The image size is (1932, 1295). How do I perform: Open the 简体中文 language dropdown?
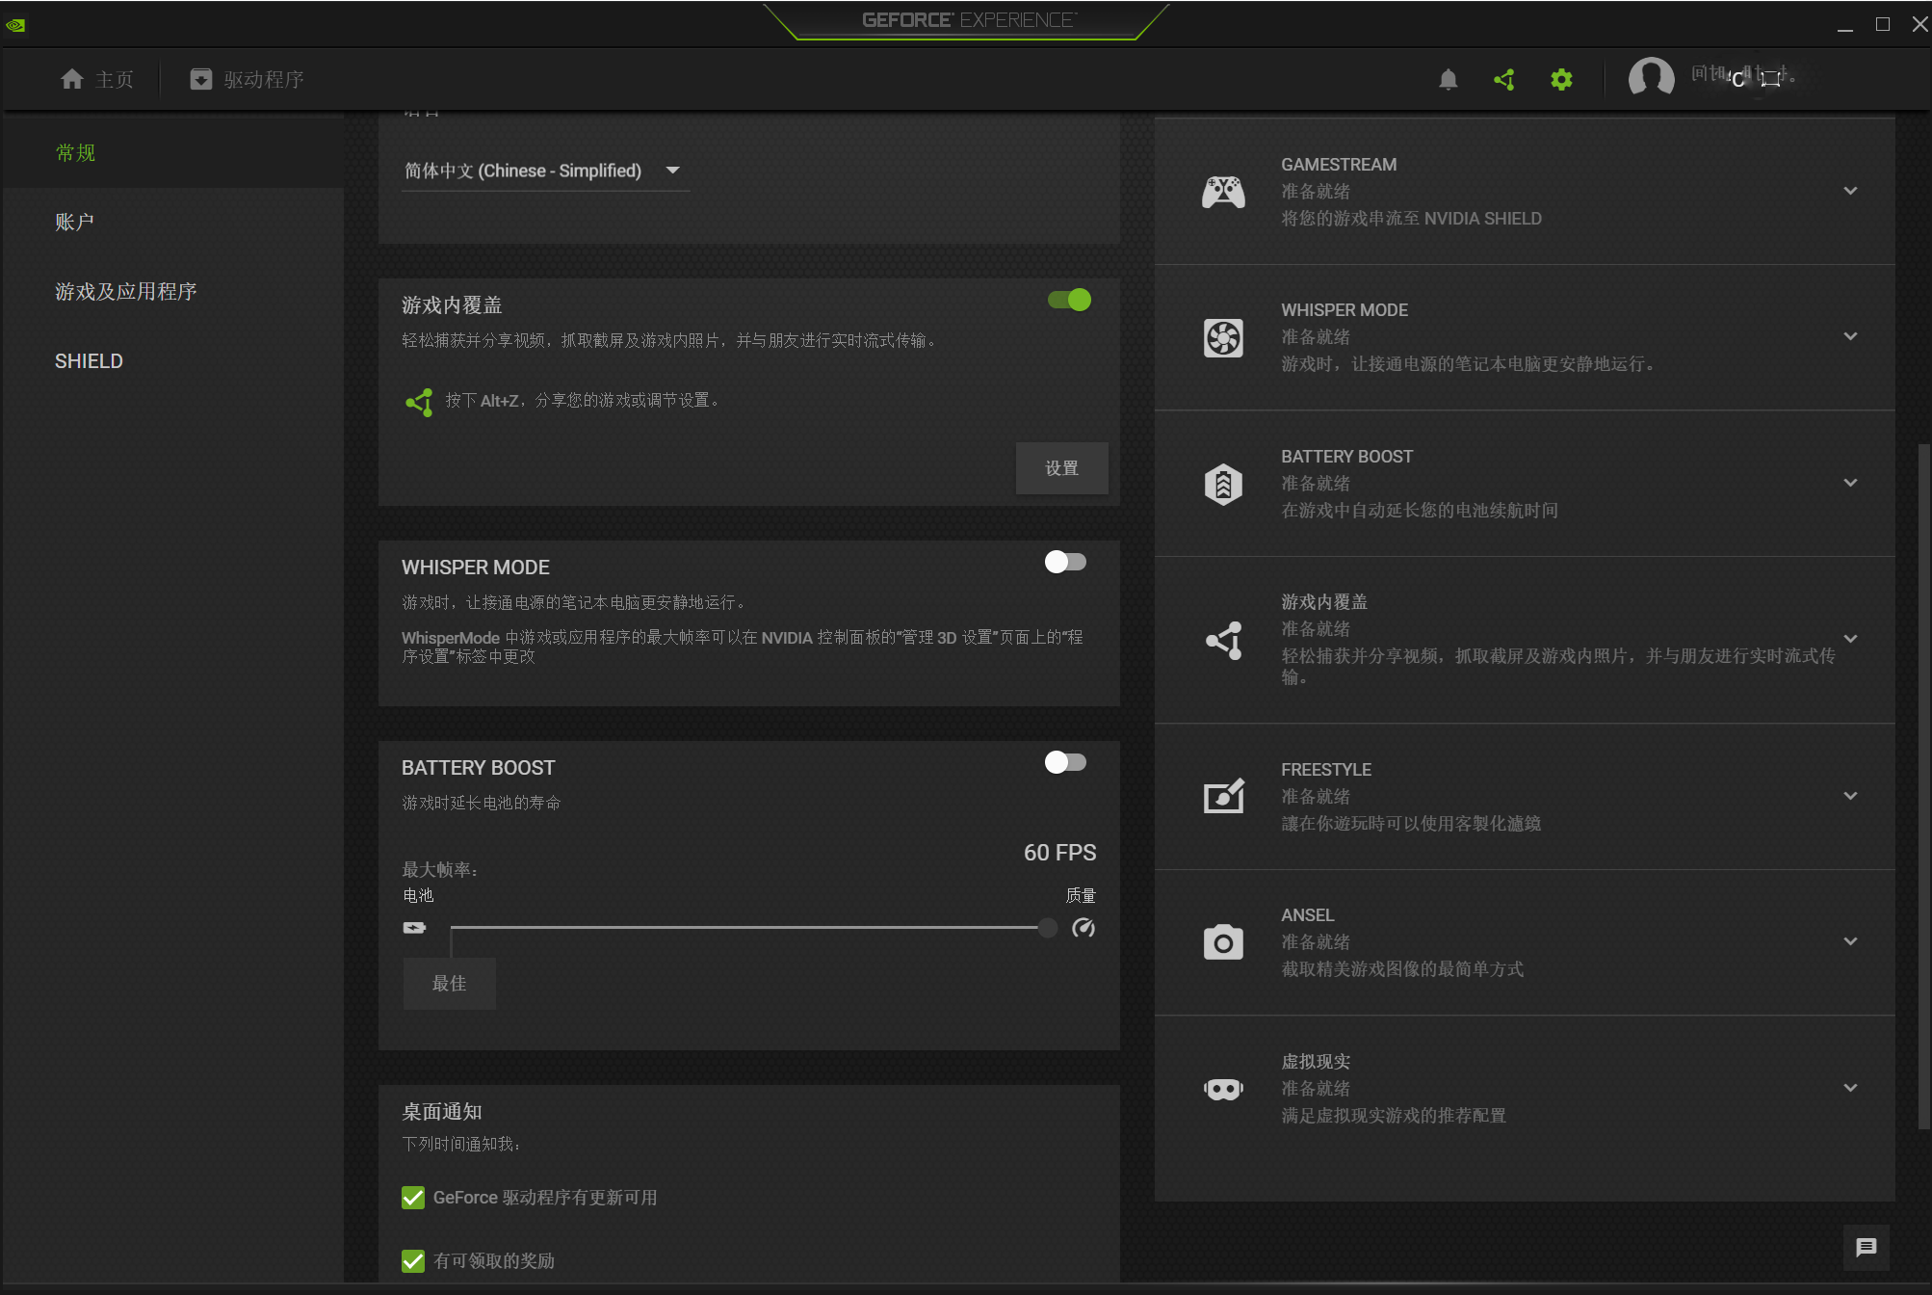[545, 171]
